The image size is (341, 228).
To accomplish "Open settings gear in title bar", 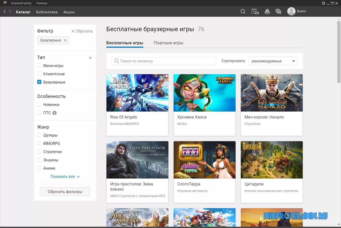I will [x=323, y=3].
